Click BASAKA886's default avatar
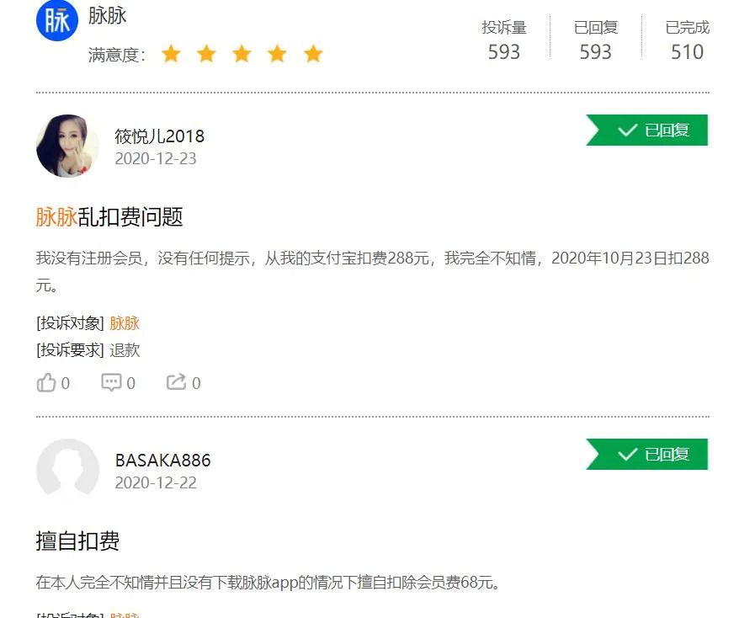Screen dimensions: 755x618 pyautogui.click(x=67, y=469)
